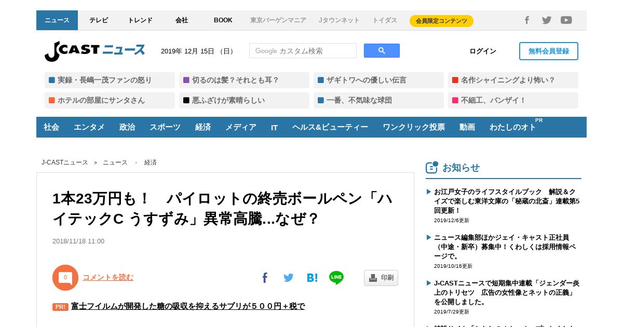Click the J-CAST ニュース logo
This screenshot has height=327, width=623.
tap(94, 51)
